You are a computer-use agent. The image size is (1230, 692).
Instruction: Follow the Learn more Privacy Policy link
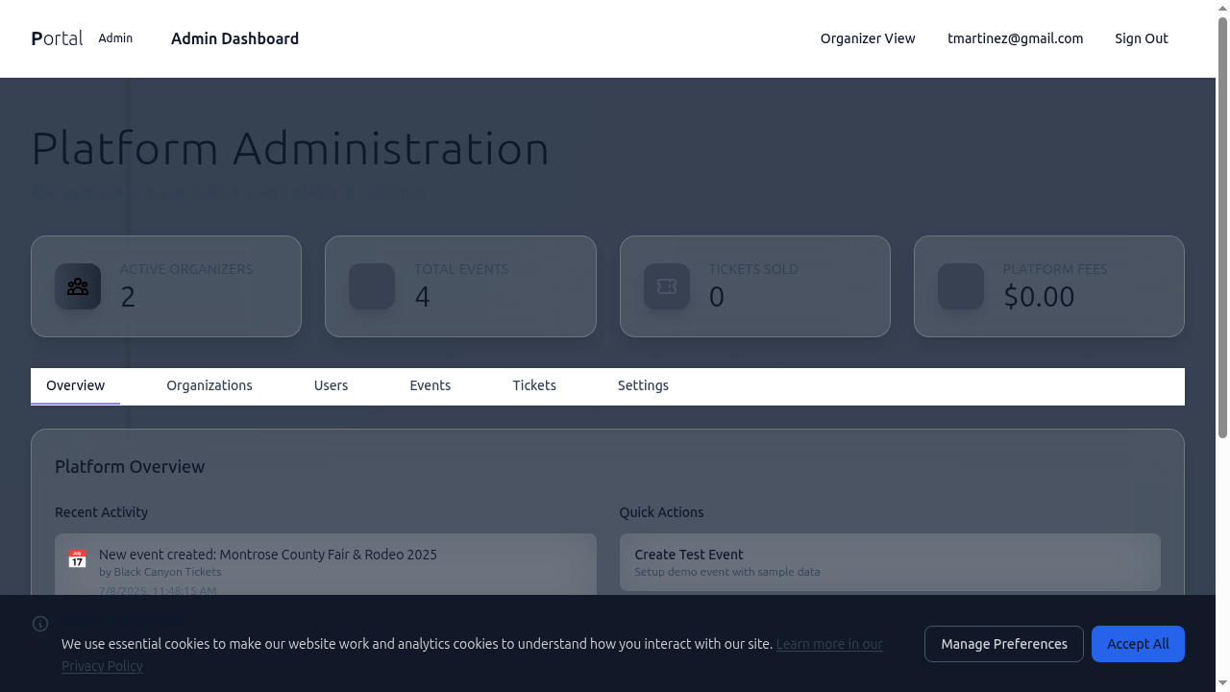pos(828,644)
